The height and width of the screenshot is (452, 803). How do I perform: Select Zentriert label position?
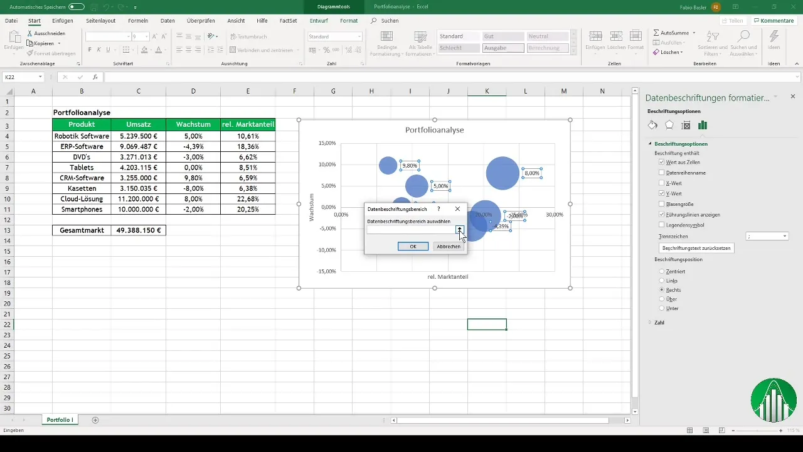coord(662,271)
